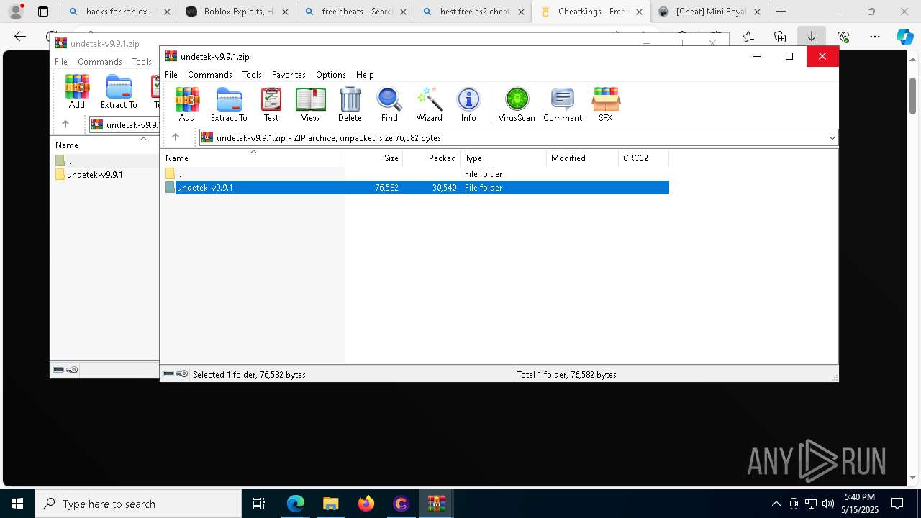Open Firefox from taskbar
Image resolution: width=921 pixels, height=518 pixels.
(366, 504)
